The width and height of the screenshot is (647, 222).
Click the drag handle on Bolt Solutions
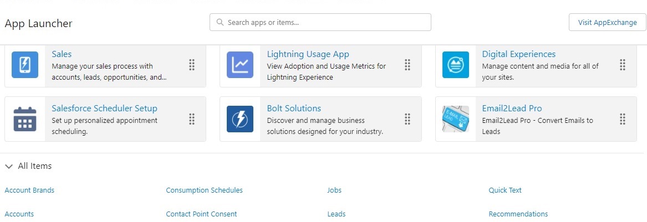pos(407,119)
